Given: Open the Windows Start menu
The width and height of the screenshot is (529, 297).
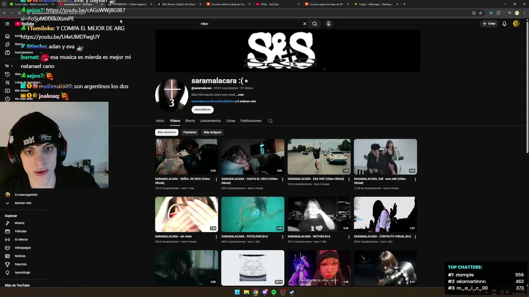Looking at the screenshot, I should tap(237, 292).
